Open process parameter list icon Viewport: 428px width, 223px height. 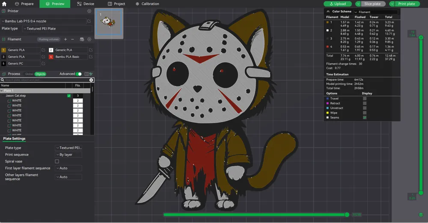[x=86, y=74]
